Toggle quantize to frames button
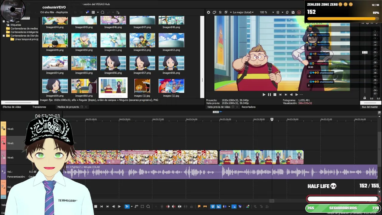The image size is (382, 215). (219, 206)
